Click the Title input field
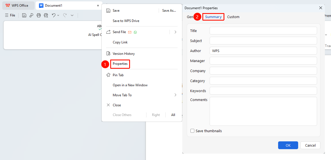The height and width of the screenshot is (160, 331). coord(263,31)
